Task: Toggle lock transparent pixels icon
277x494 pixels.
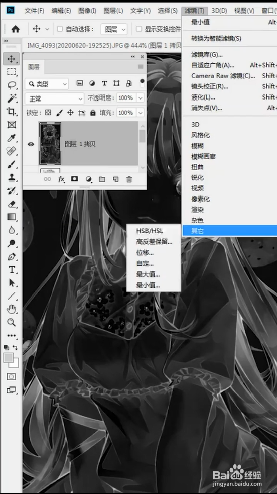Action: click(48, 113)
